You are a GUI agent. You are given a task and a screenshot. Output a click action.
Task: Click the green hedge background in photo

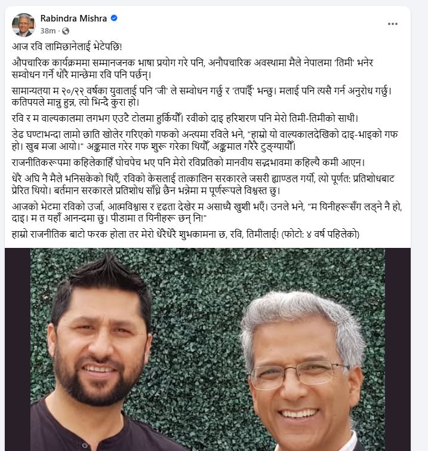201,288
